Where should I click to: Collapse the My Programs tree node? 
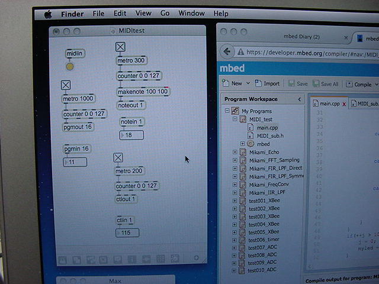227,111
